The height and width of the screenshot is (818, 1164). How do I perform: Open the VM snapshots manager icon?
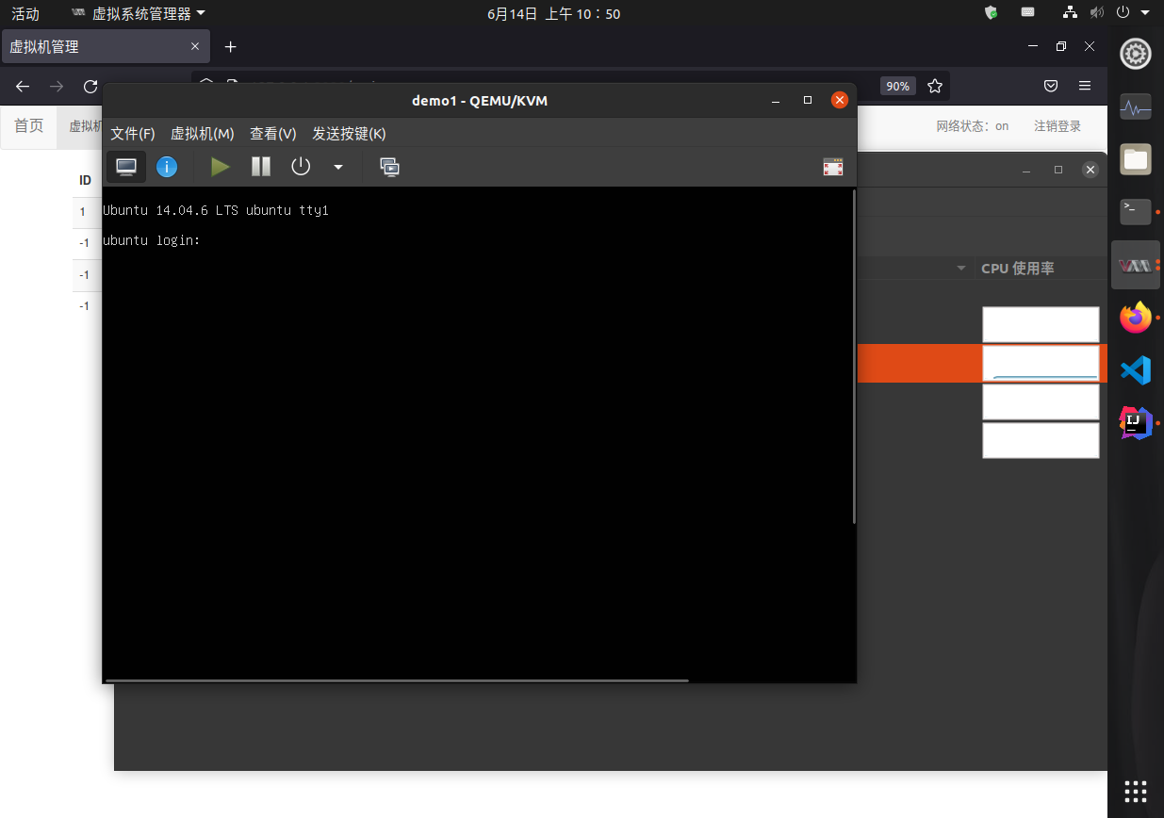coord(389,167)
